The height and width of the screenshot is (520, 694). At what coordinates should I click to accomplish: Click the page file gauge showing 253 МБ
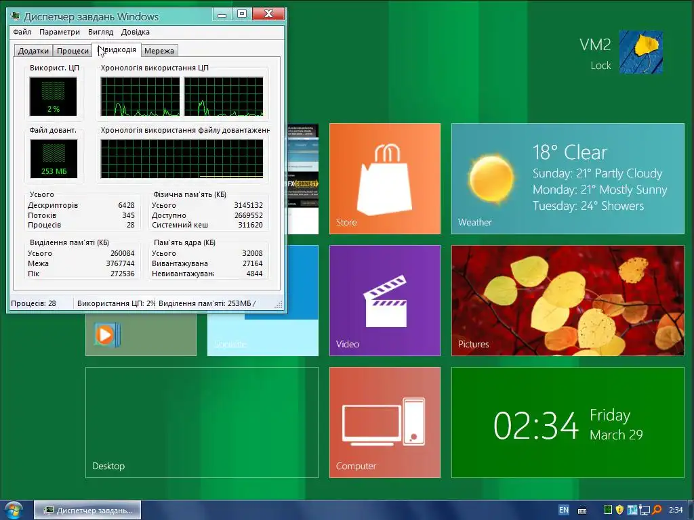(54, 158)
